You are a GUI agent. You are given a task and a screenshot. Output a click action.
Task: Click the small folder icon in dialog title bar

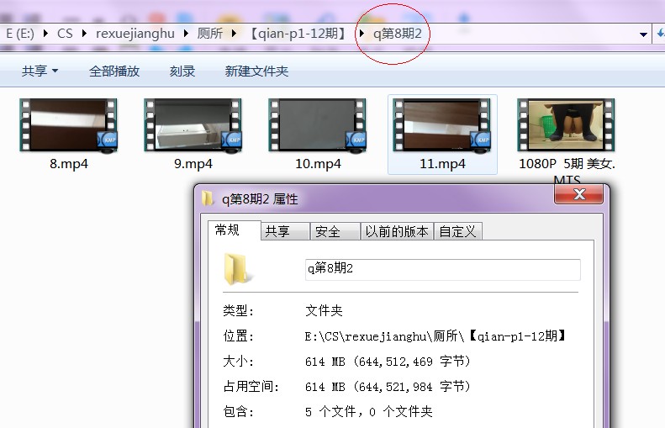208,199
